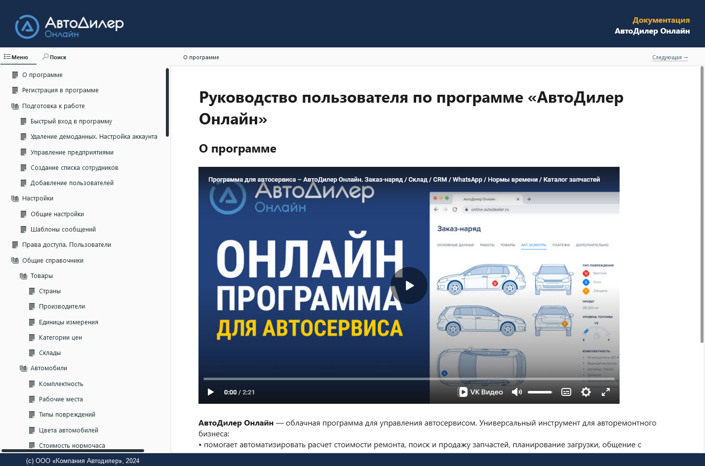The height and width of the screenshot is (466, 705).
Task: Open the Документация header link
Action: [x=661, y=20]
